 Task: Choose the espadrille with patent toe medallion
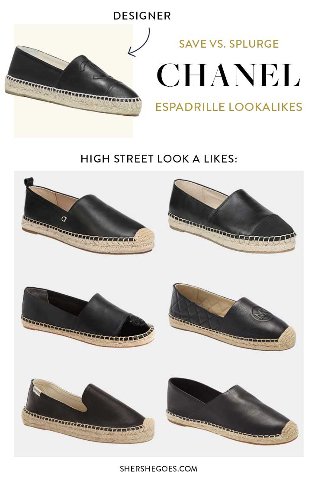tap(88, 317)
